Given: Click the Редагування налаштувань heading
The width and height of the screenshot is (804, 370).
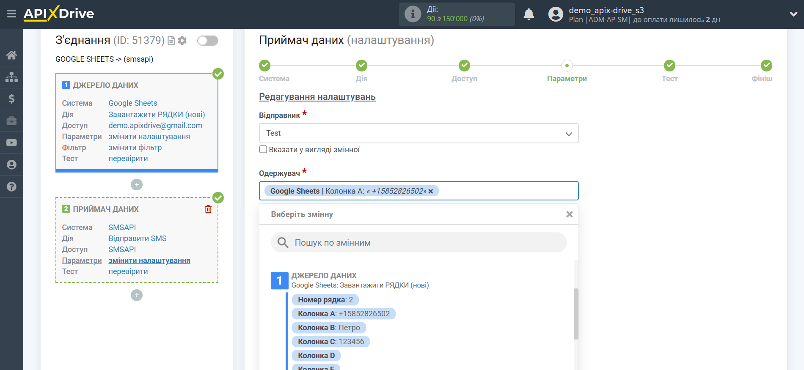Looking at the screenshot, I should point(317,97).
